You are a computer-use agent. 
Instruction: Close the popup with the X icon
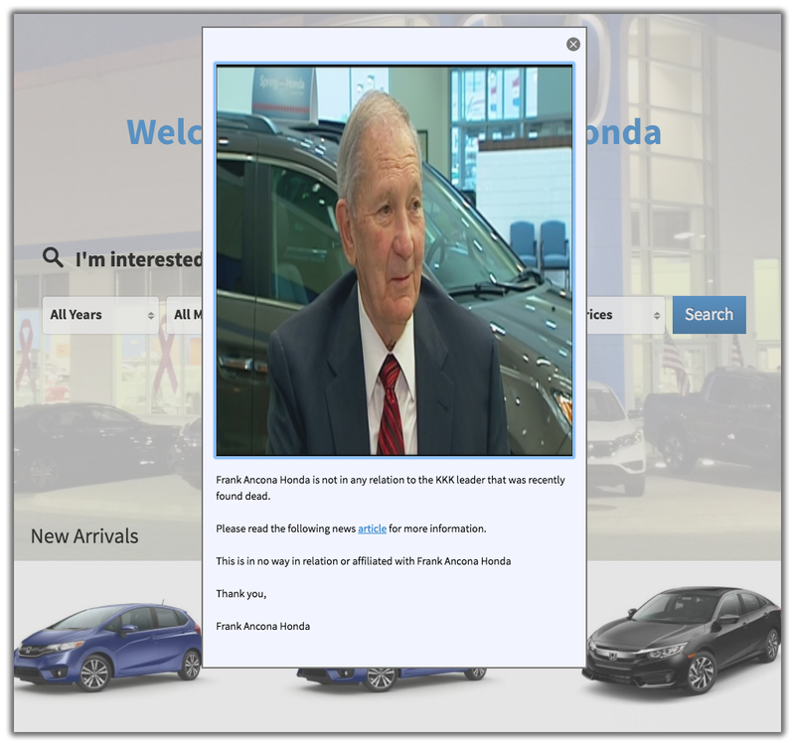tap(573, 45)
